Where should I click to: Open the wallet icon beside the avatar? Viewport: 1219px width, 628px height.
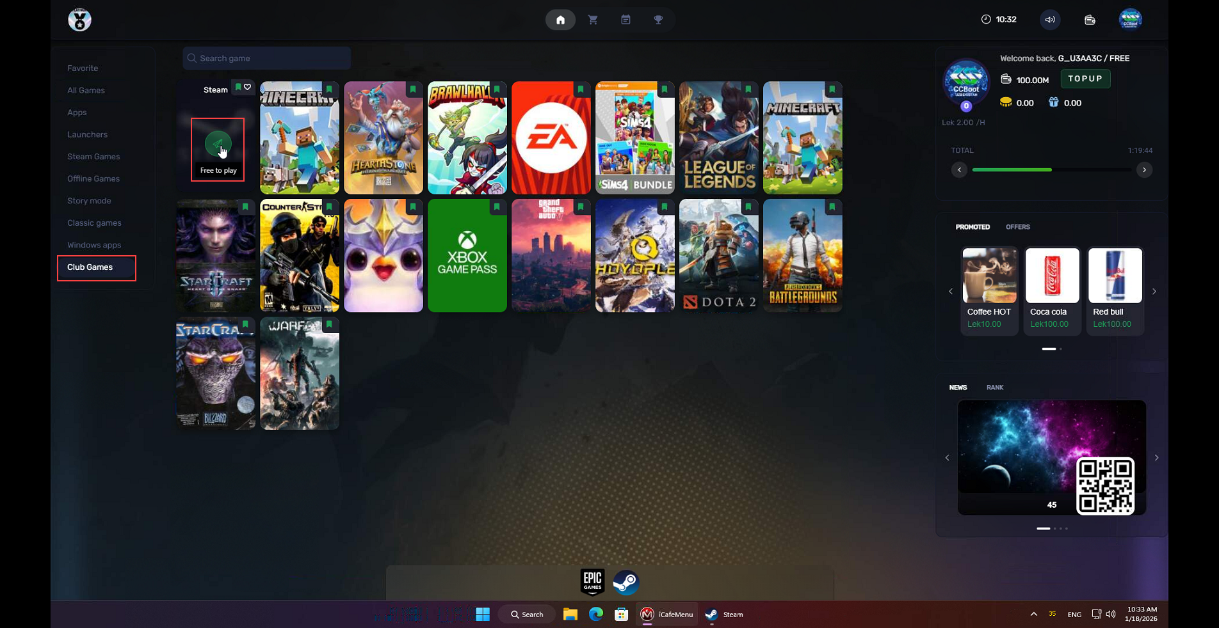(1090, 20)
